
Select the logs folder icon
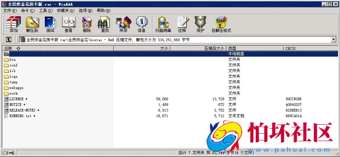6,76
